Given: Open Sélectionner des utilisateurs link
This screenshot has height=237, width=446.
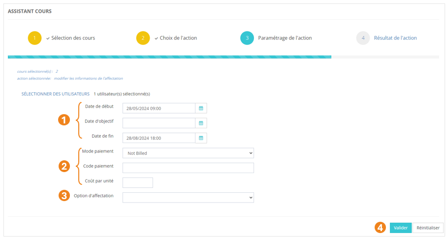Looking at the screenshot, I should 55,93.
